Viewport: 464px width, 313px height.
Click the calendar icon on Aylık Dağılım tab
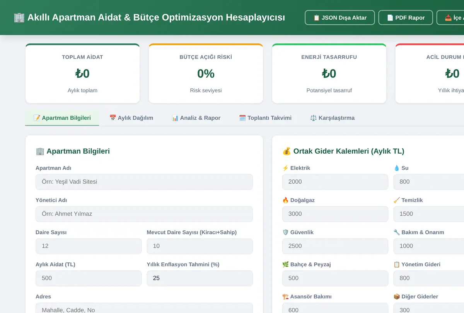tap(113, 118)
